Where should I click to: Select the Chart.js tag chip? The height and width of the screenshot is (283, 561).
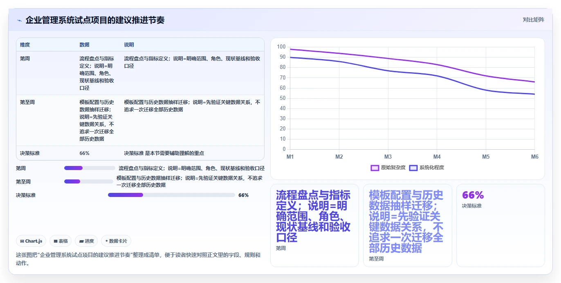(x=31, y=241)
